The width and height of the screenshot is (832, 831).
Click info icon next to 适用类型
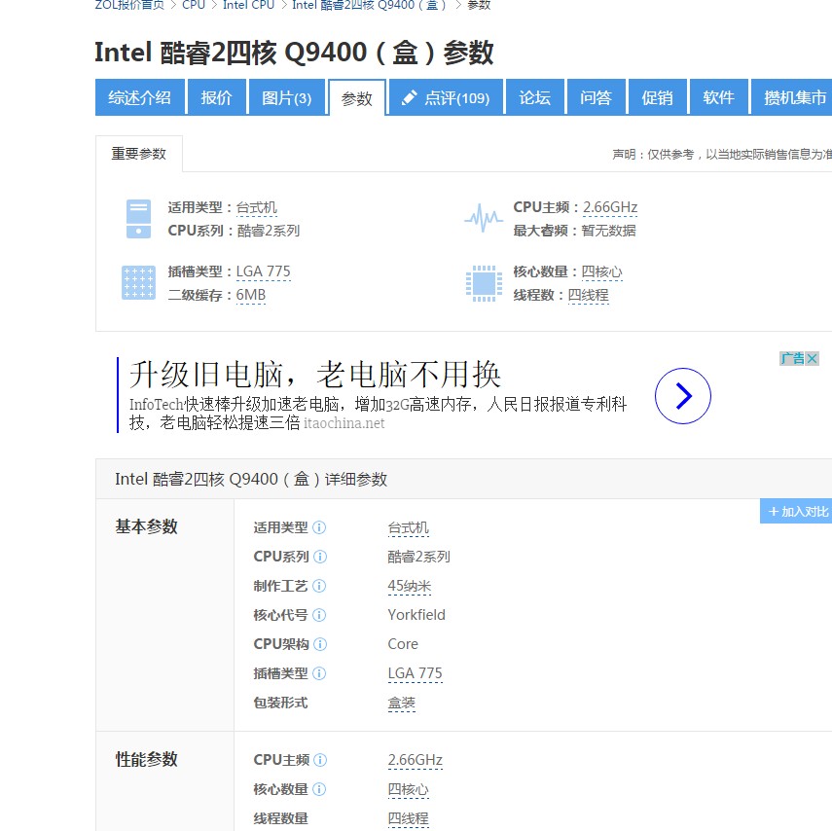pyautogui.click(x=319, y=527)
